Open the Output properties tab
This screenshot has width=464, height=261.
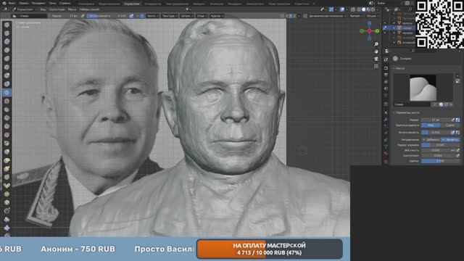pos(386,75)
